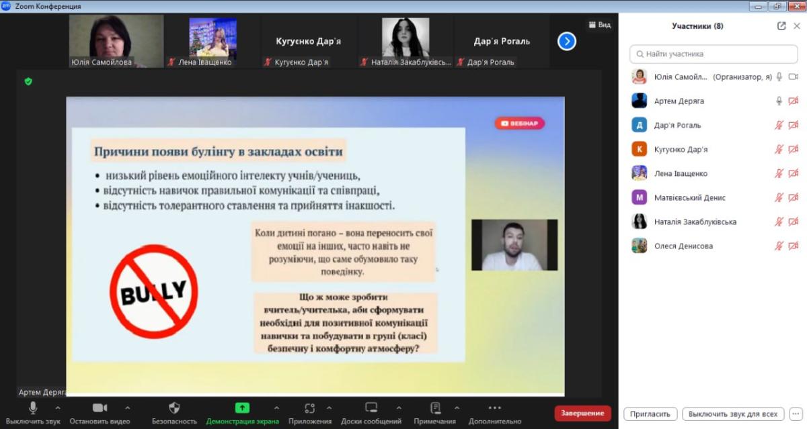This screenshot has width=807, height=429.
Task: Select Наталія Закаблуківська name in the list
Action: pyautogui.click(x=695, y=222)
